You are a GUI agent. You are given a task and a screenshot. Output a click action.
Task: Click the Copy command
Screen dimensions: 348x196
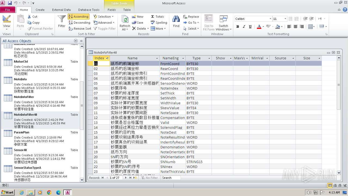pos(33,23)
